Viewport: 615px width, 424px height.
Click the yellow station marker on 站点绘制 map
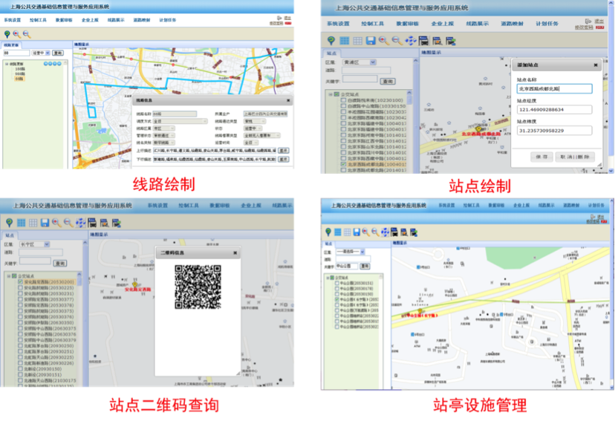478,128
